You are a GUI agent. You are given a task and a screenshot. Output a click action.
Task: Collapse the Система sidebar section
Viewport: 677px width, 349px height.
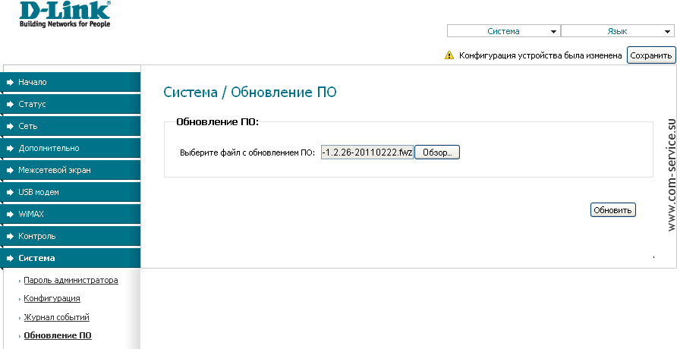point(71,258)
